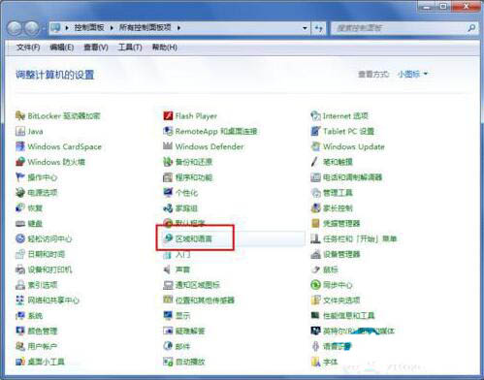Open the 通知区域图标 link
The image size is (484, 380).
[198, 285]
